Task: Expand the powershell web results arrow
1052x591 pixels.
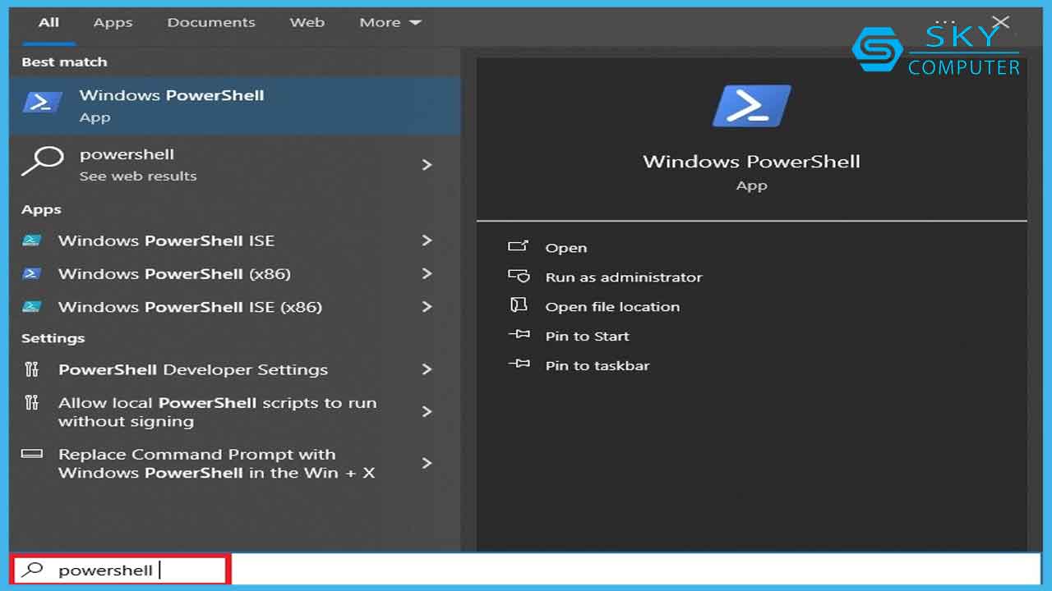Action: [x=427, y=164]
